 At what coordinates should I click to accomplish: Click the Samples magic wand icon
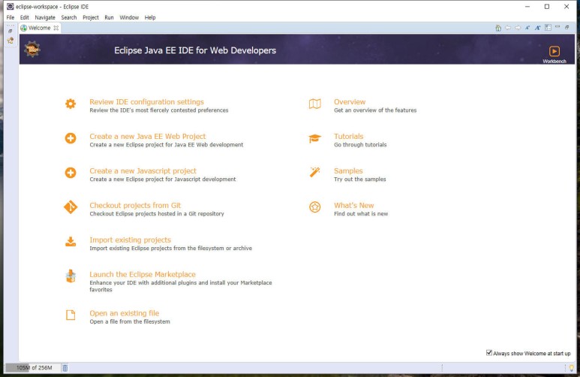315,172
